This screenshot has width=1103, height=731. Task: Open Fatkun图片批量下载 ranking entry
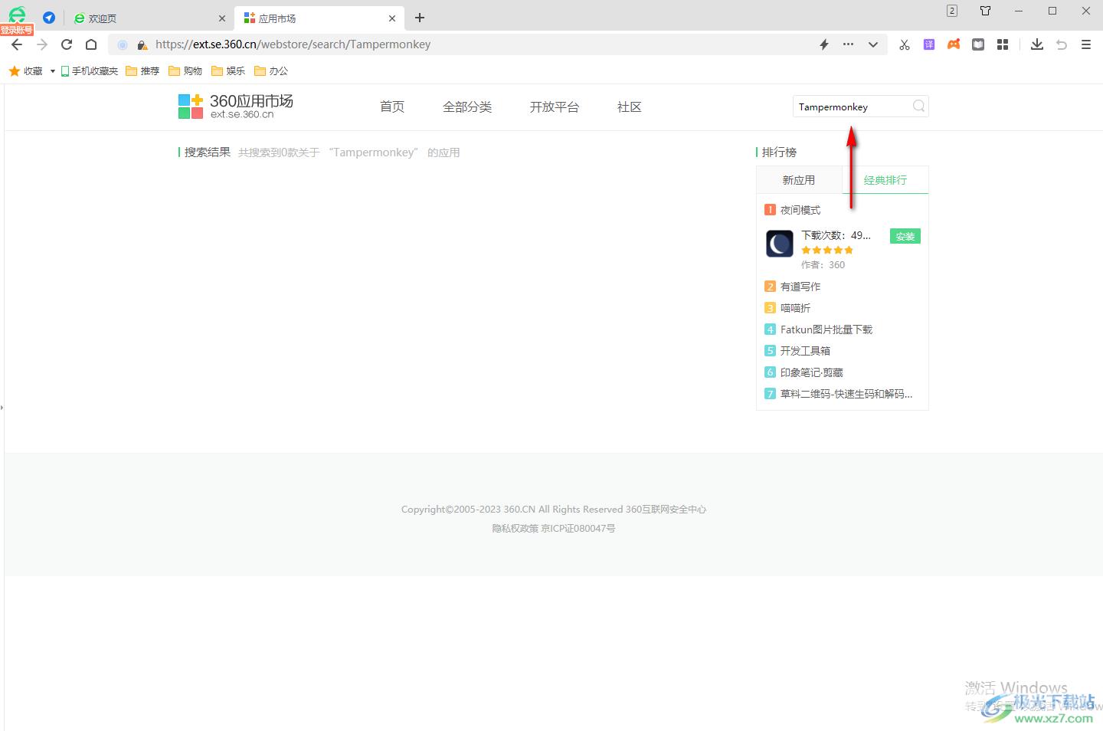pos(826,329)
